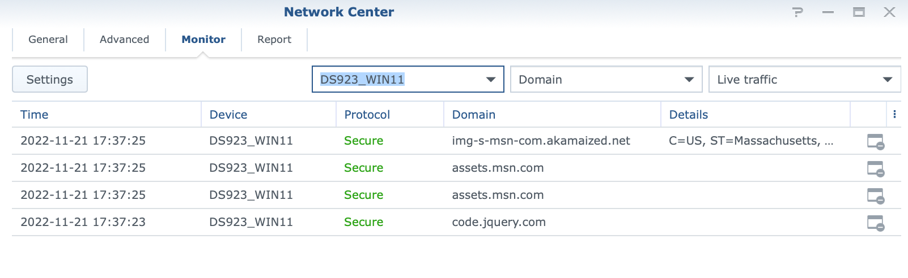This screenshot has height=278, width=908.
Task: Click the Settings button
Action: tap(50, 79)
